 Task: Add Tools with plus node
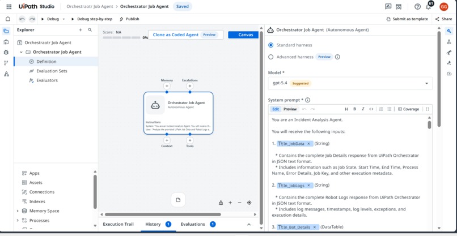point(190,140)
